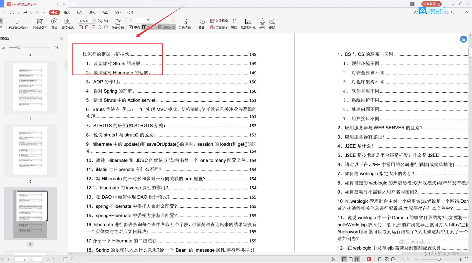Click the 全文翻译 button
The width and height of the screenshot is (472, 263).
pos(219,27)
